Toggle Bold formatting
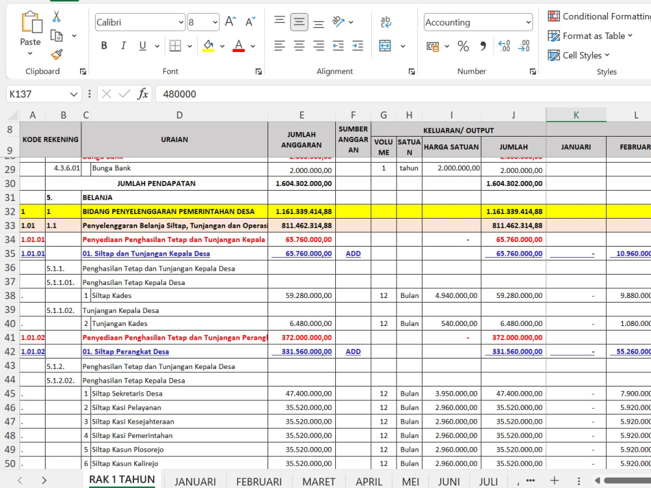 (x=104, y=46)
